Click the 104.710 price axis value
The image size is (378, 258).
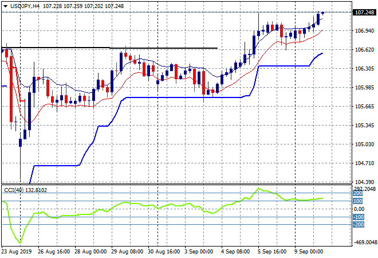point(364,163)
